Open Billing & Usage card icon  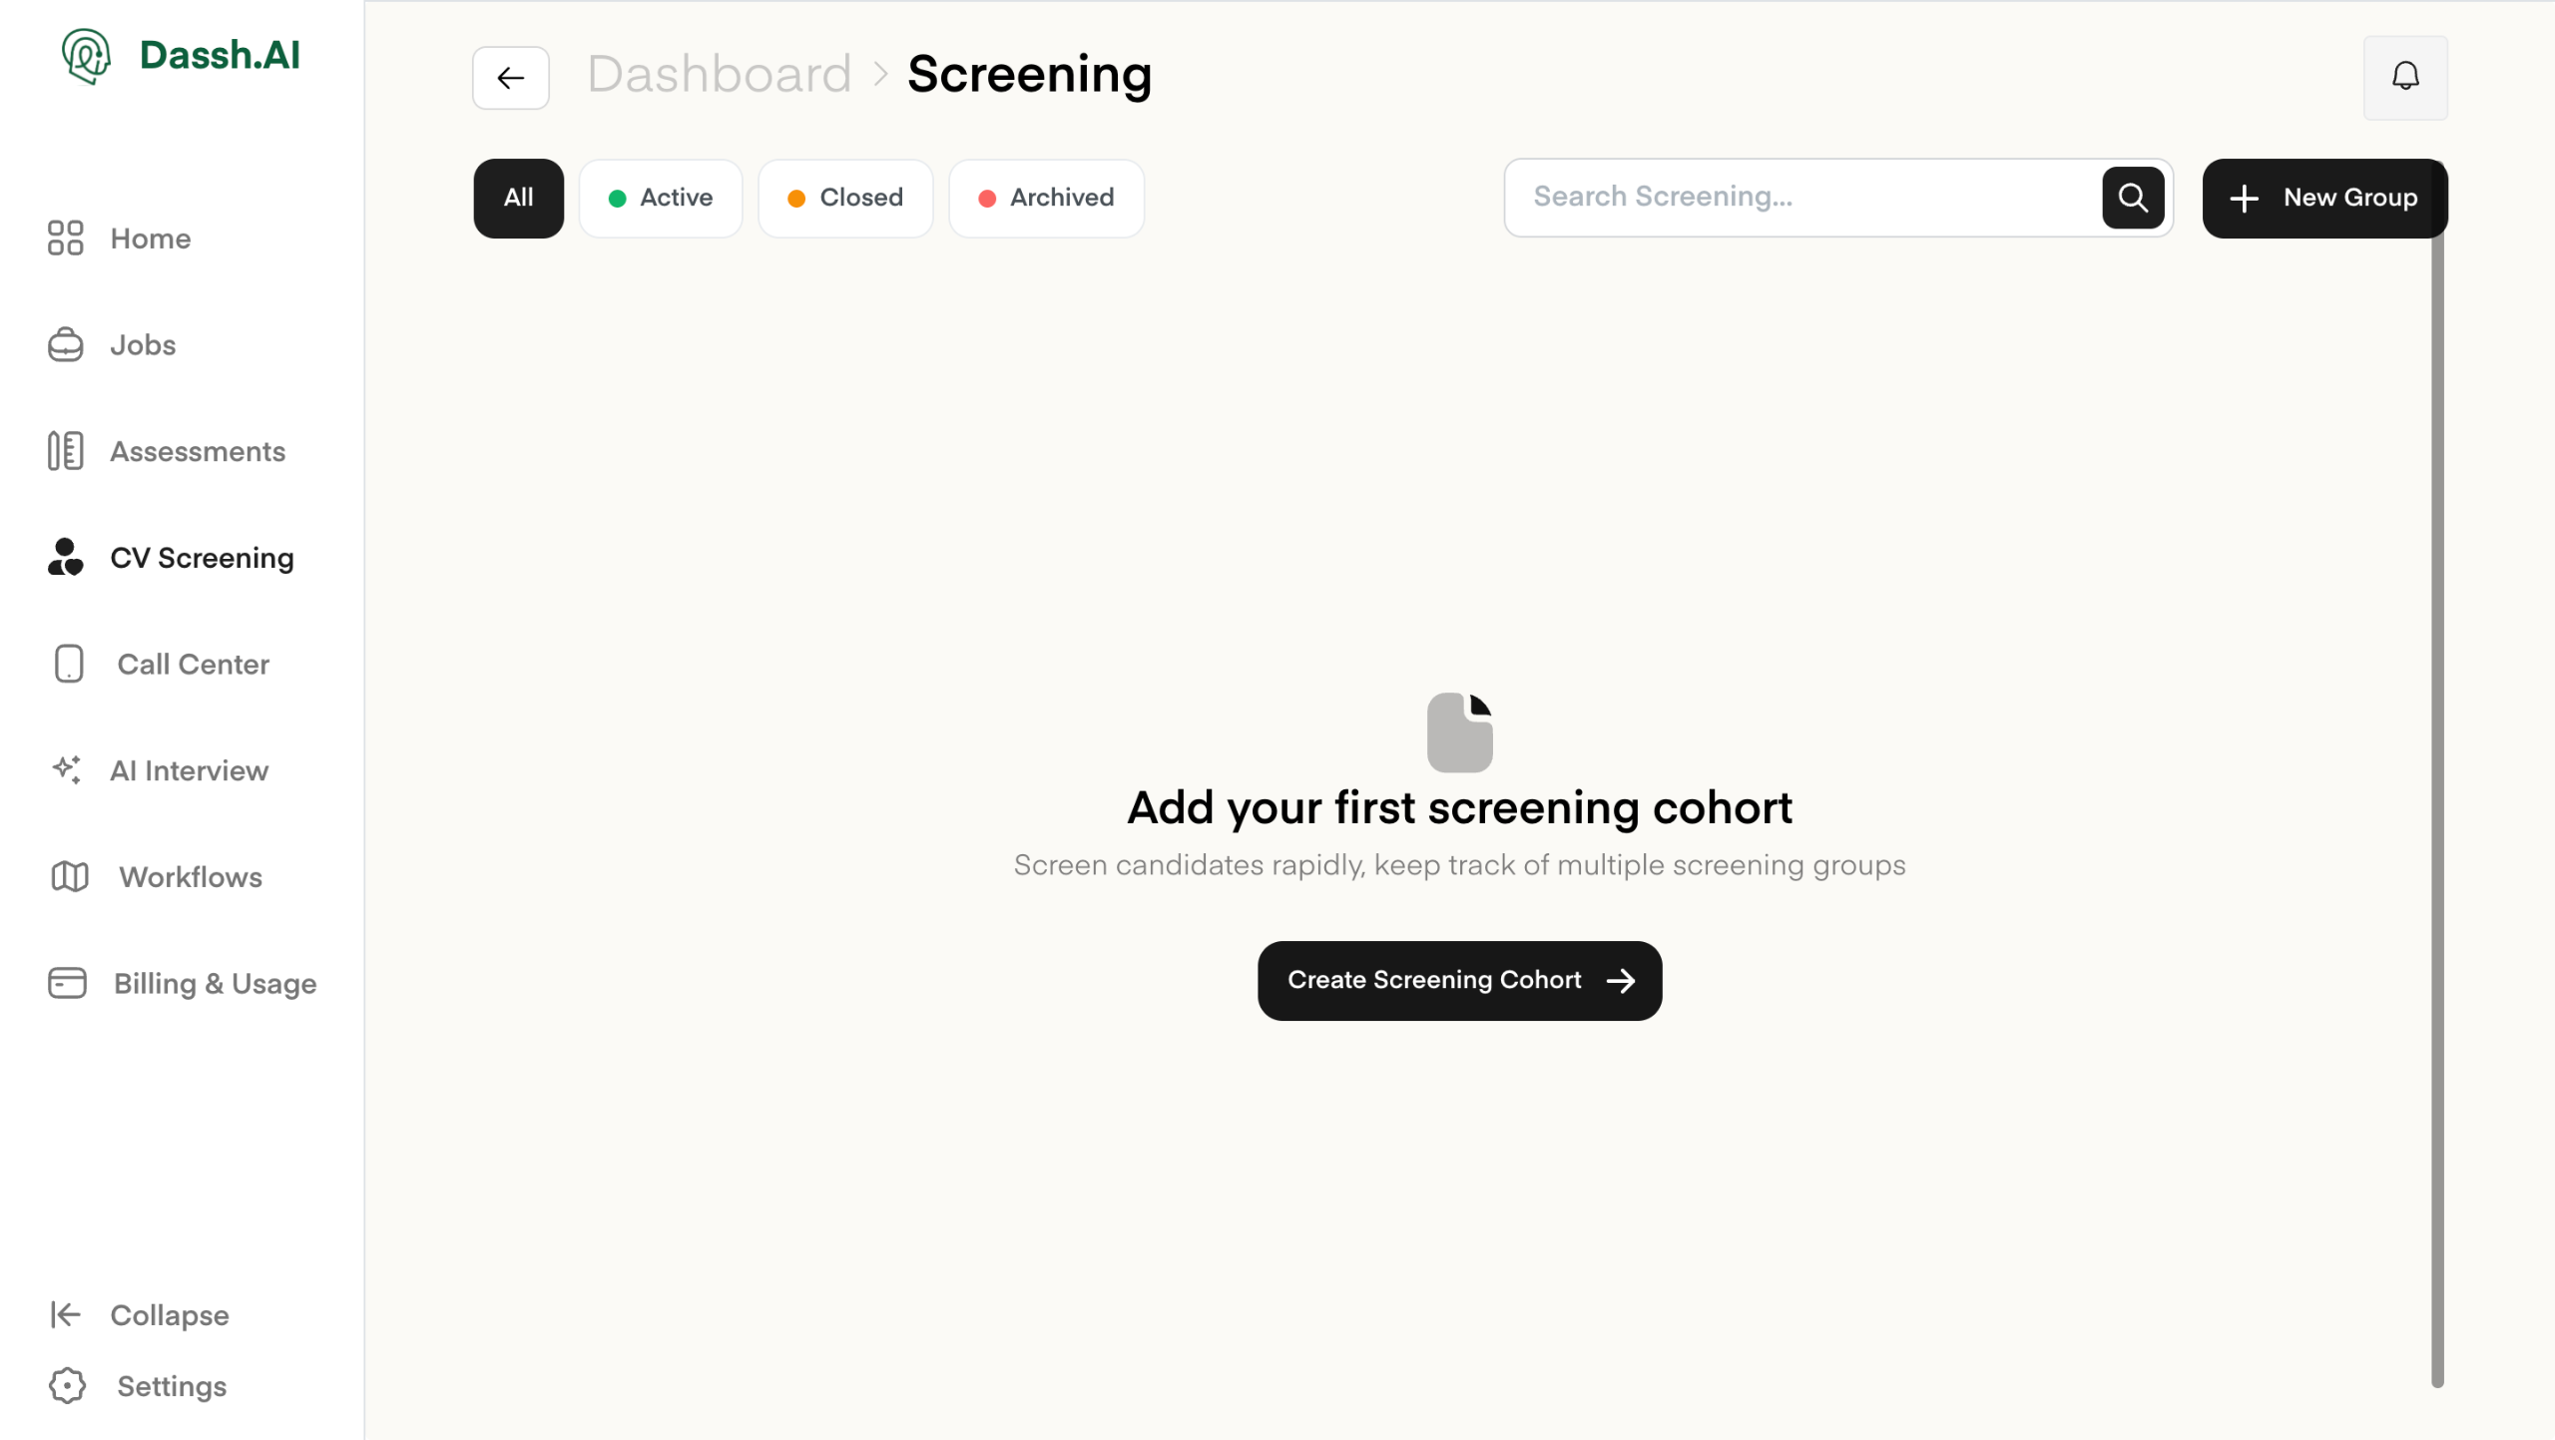[67, 983]
